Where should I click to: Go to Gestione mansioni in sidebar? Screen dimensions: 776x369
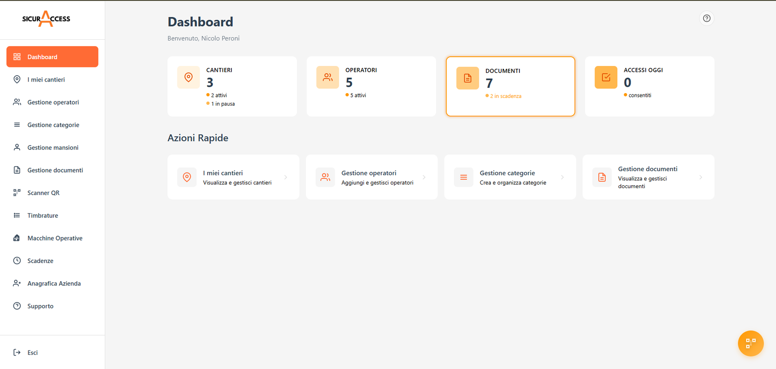52,147
